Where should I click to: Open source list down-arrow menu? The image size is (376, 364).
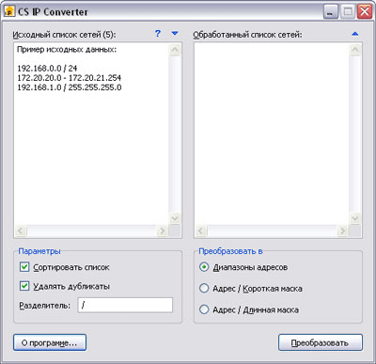(175, 33)
